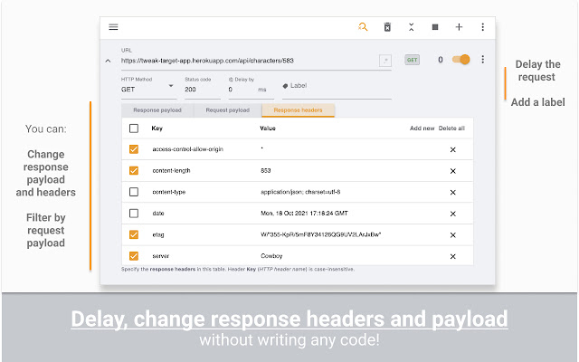Image resolution: width=579 pixels, height=362 pixels.
Task: Check the content-type header checkbox
Action: point(134,192)
